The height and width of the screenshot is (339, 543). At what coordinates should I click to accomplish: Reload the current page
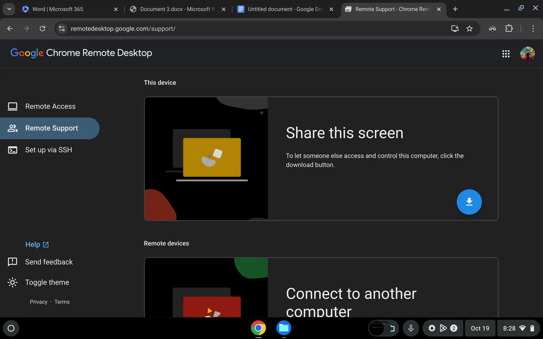42,28
